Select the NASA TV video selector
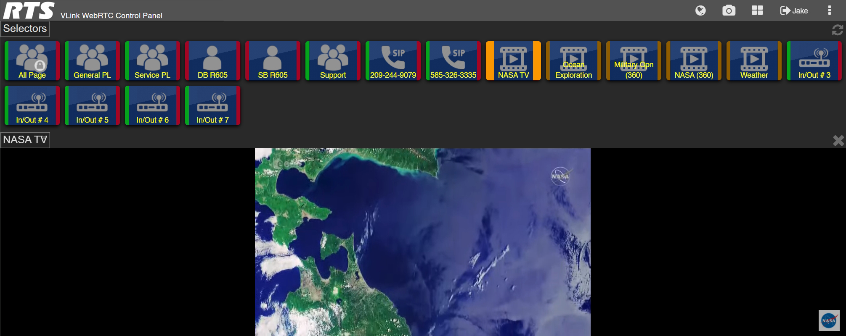 point(513,60)
